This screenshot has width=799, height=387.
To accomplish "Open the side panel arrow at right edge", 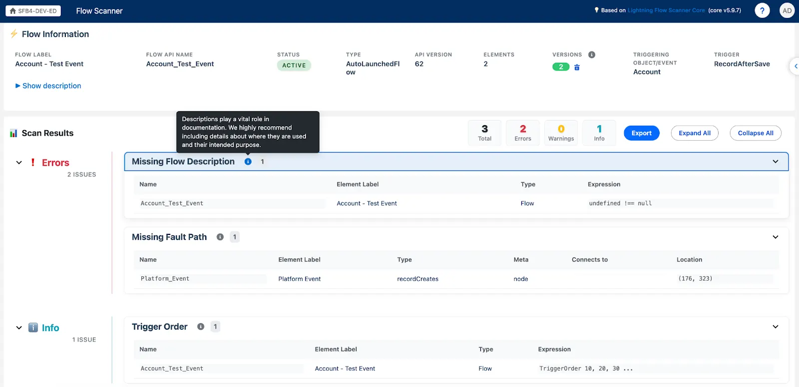I will click(x=795, y=66).
